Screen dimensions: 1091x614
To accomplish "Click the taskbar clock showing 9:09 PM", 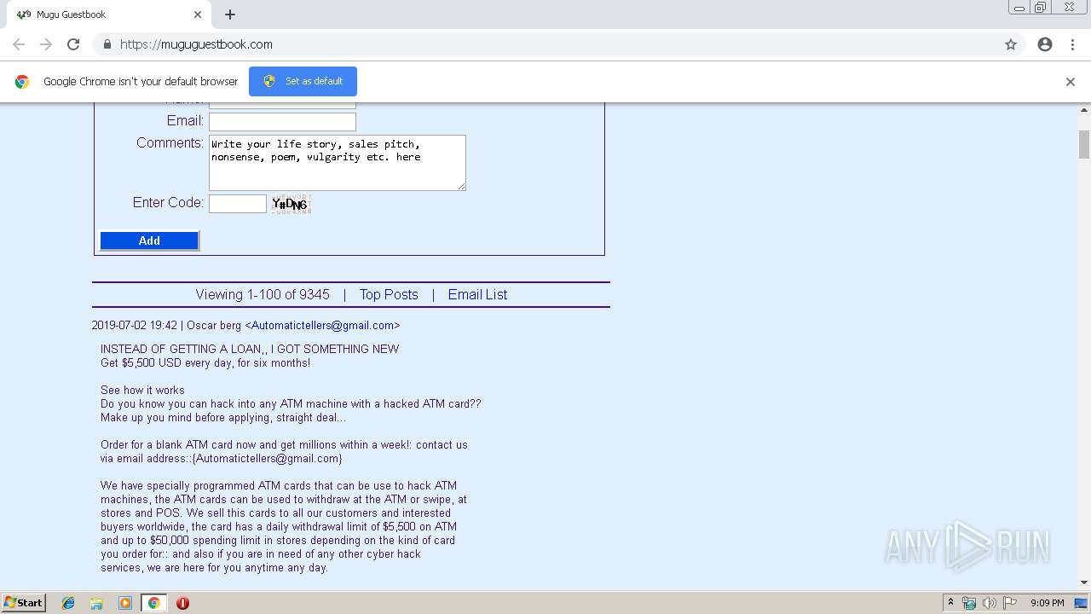I will click(1047, 603).
